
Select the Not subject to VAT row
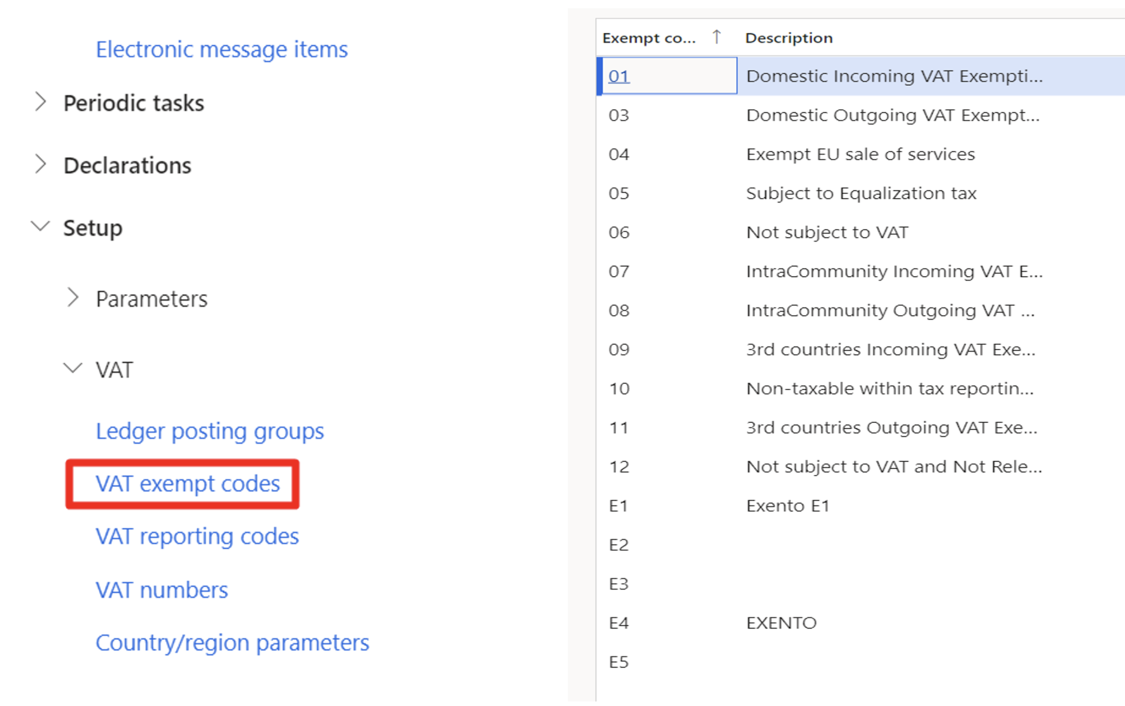[x=860, y=232]
